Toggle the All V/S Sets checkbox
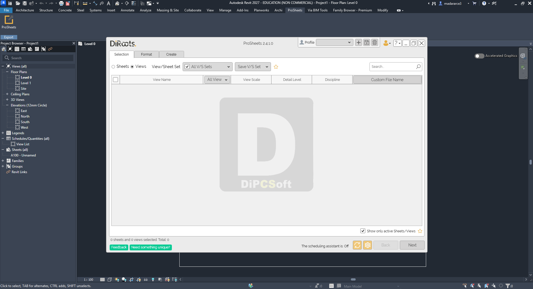This screenshot has width=533, height=289. coord(187,67)
